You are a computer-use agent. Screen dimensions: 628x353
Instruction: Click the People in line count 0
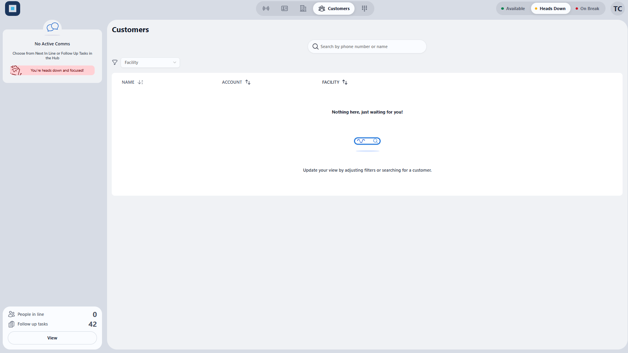pos(95,315)
